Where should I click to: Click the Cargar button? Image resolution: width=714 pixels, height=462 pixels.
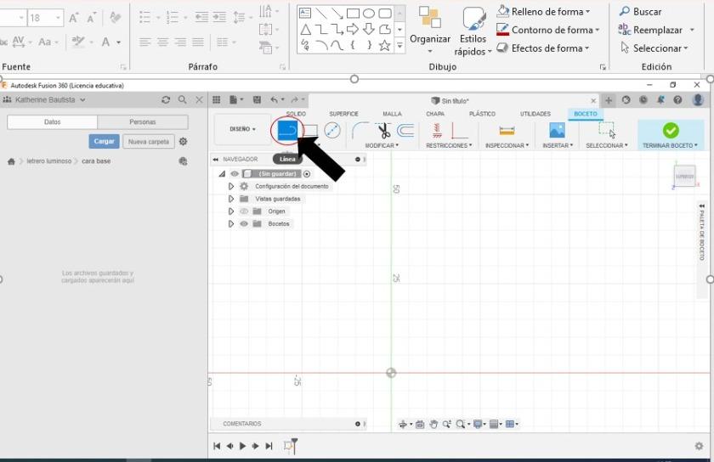[104, 142]
